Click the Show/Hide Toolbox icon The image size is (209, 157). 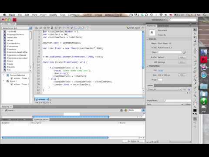88,28
